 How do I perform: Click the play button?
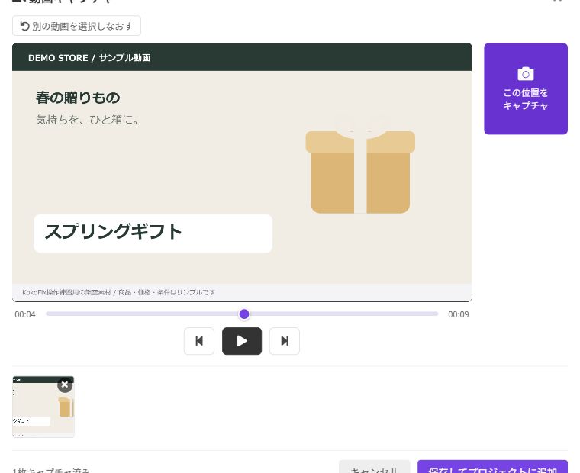(x=242, y=340)
